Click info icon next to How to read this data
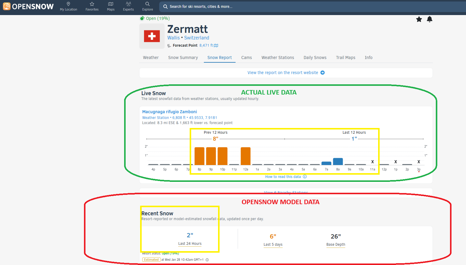 coord(305,177)
